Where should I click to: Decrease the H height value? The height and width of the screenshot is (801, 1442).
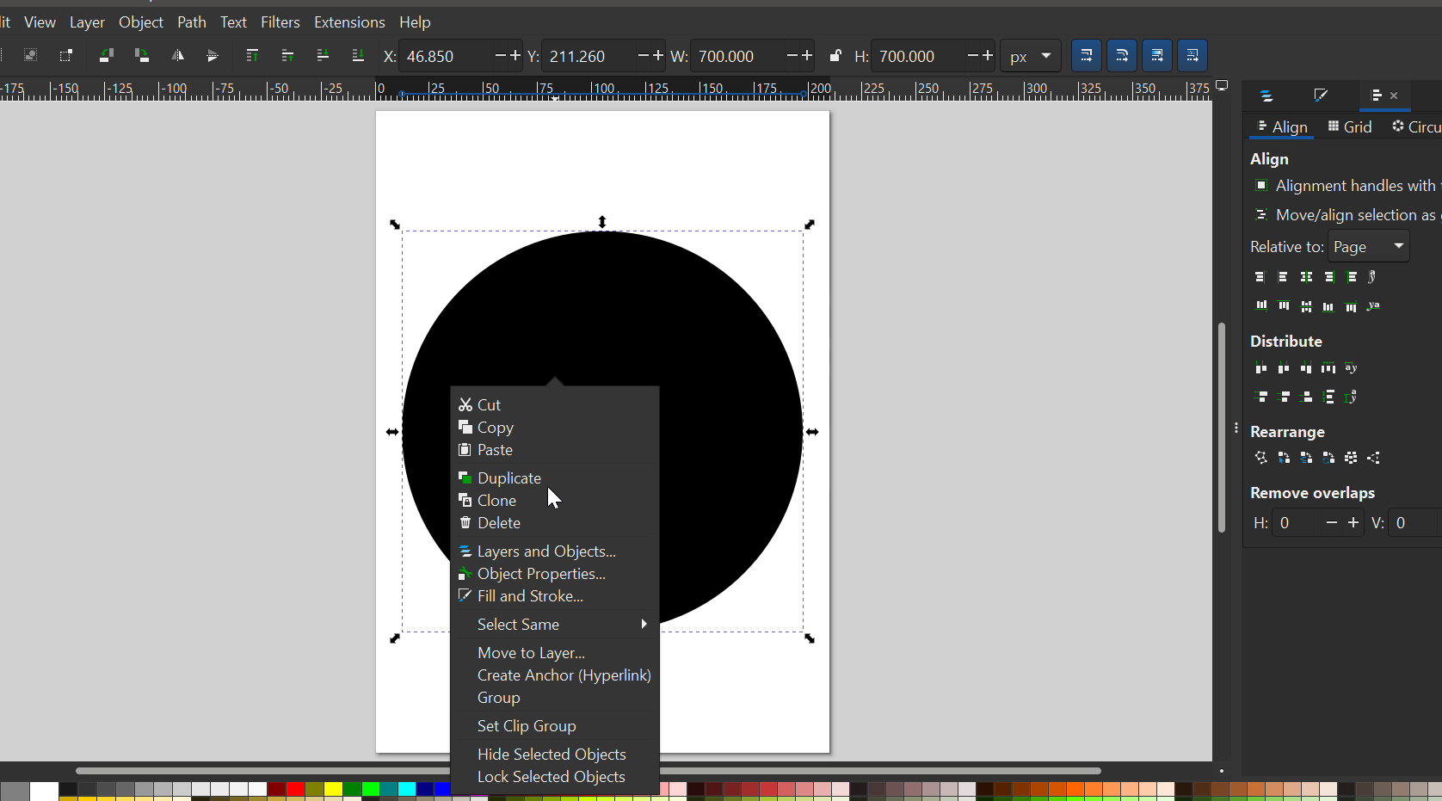click(x=972, y=56)
